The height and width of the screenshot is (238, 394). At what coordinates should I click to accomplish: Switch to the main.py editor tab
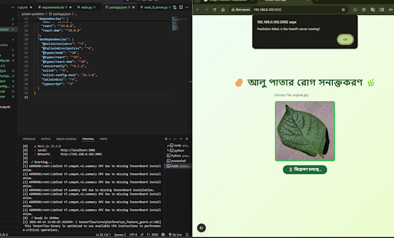click(86, 8)
